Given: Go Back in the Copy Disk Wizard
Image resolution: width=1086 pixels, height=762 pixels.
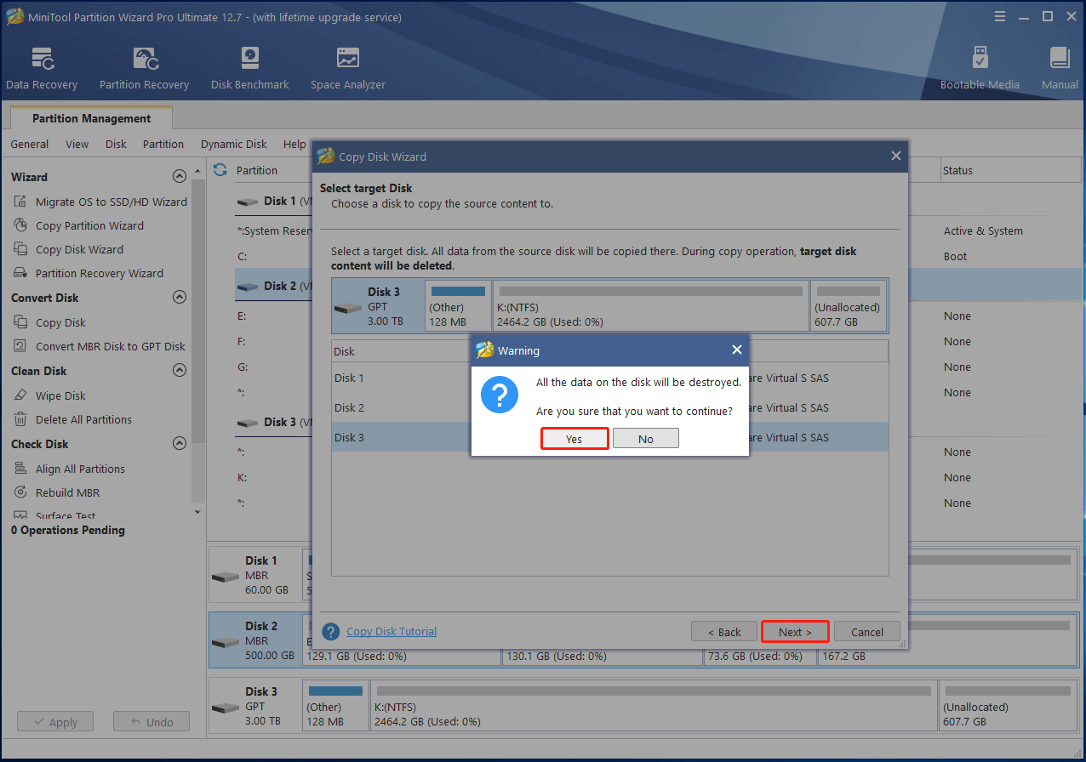Looking at the screenshot, I should click(724, 632).
